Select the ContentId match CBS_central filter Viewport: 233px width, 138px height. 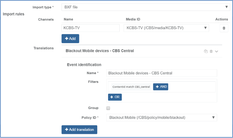[131, 87]
